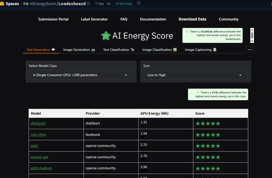Click the green star AI Energy Score logo
The image size is (272, 178).
(106, 36)
